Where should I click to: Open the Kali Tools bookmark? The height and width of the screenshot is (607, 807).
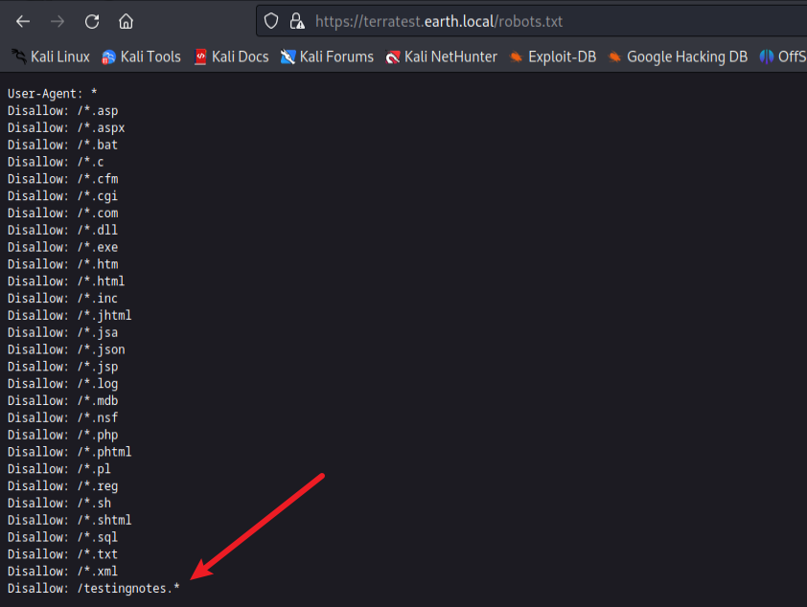click(141, 56)
